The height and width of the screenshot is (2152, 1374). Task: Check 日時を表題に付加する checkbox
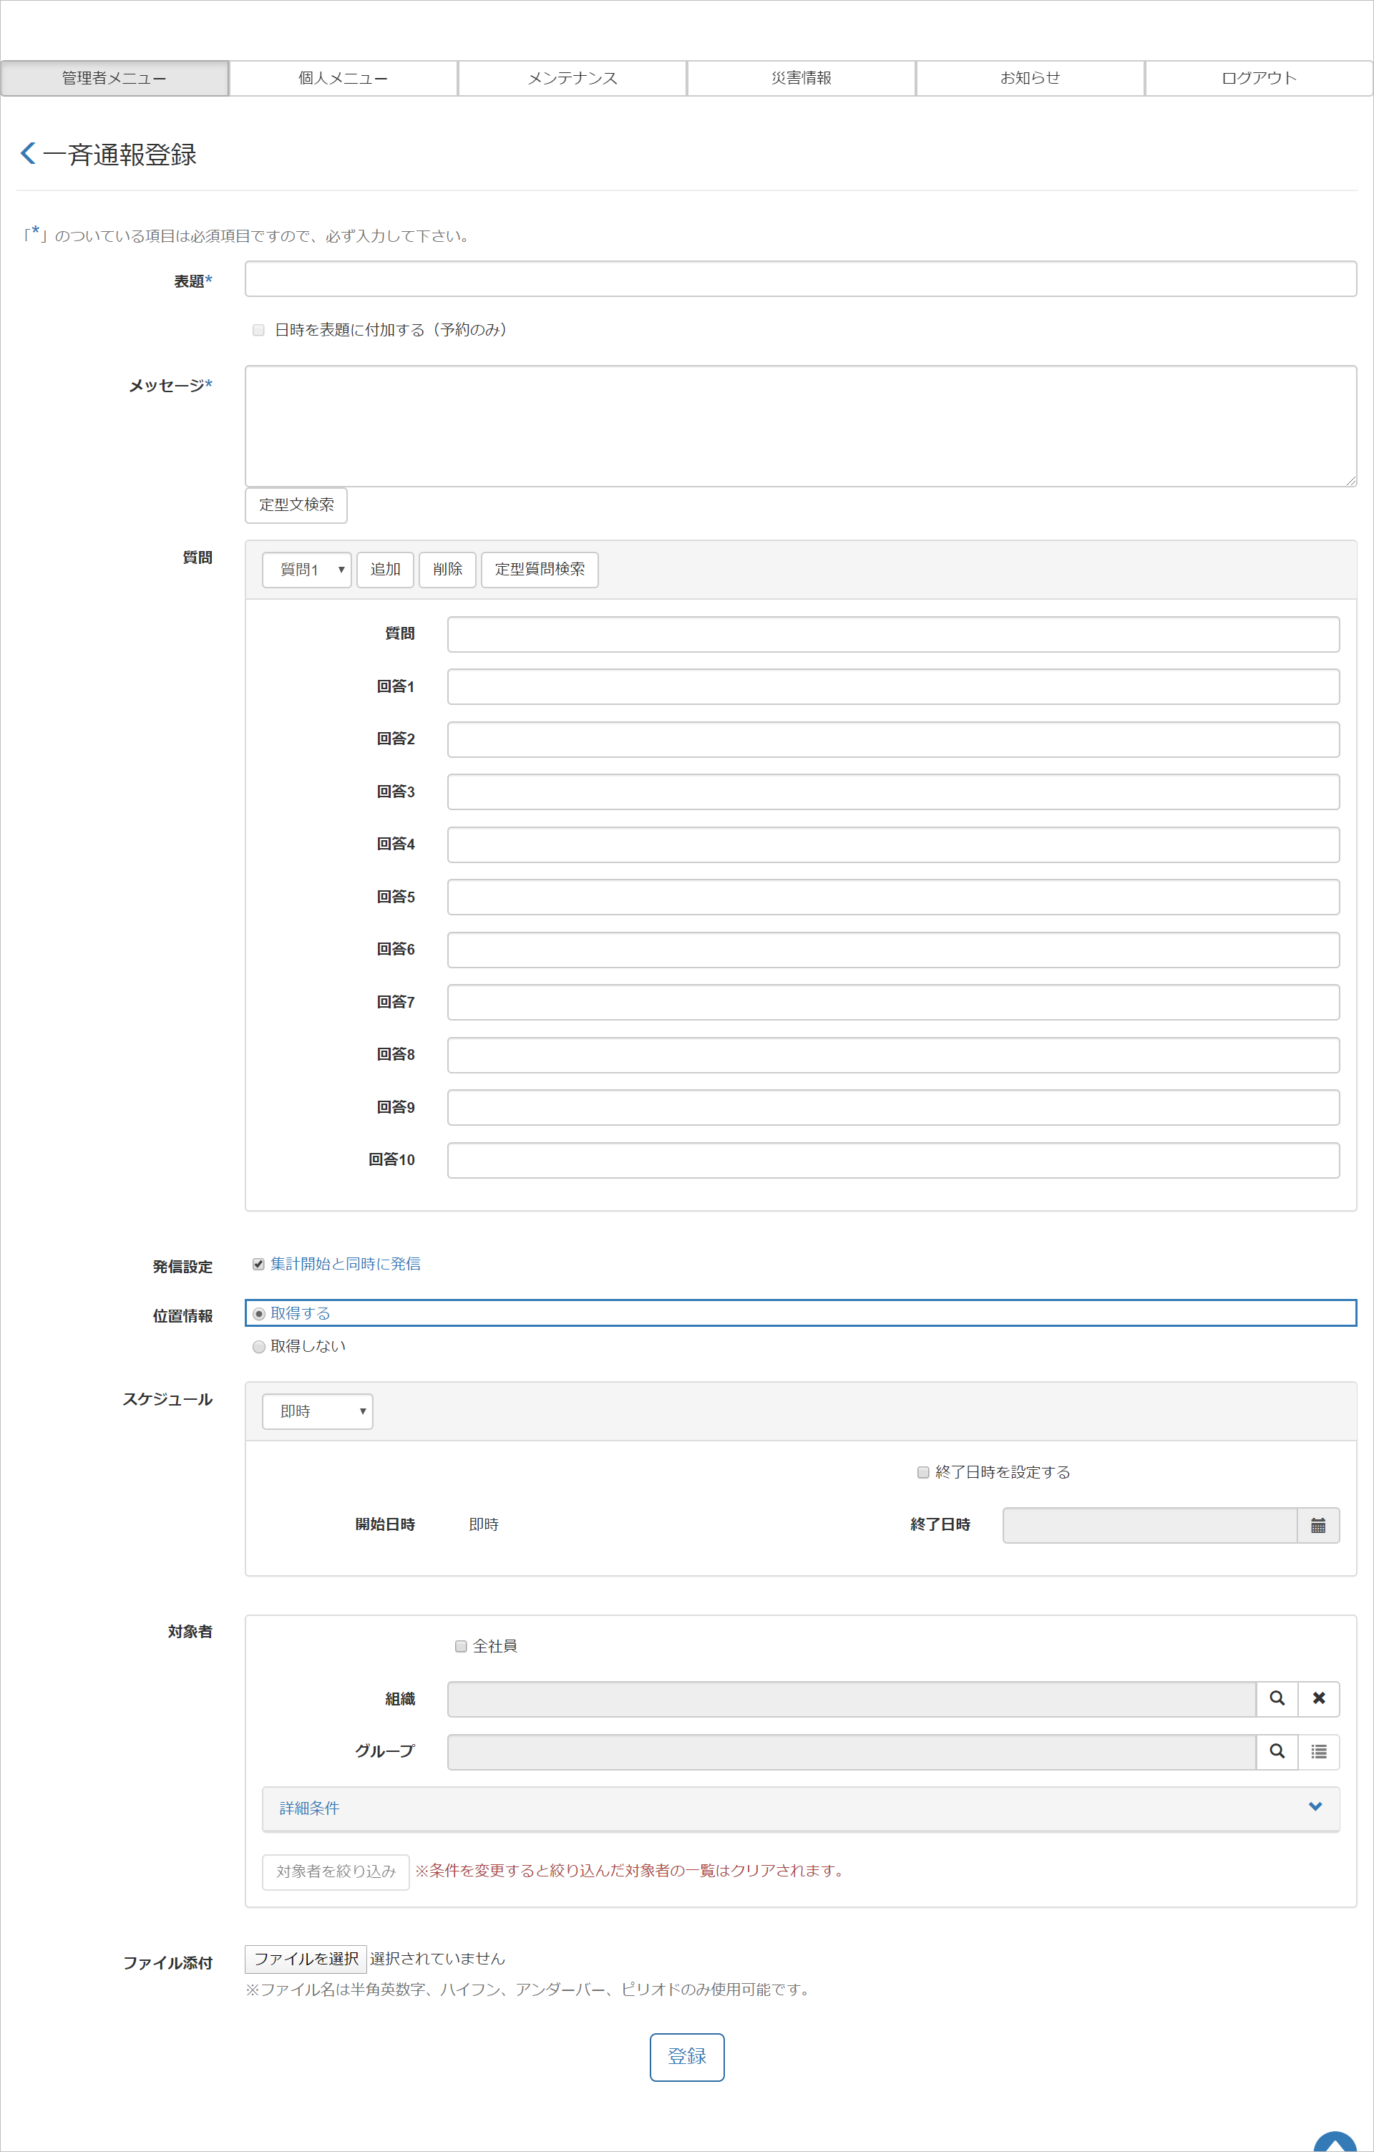259,331
